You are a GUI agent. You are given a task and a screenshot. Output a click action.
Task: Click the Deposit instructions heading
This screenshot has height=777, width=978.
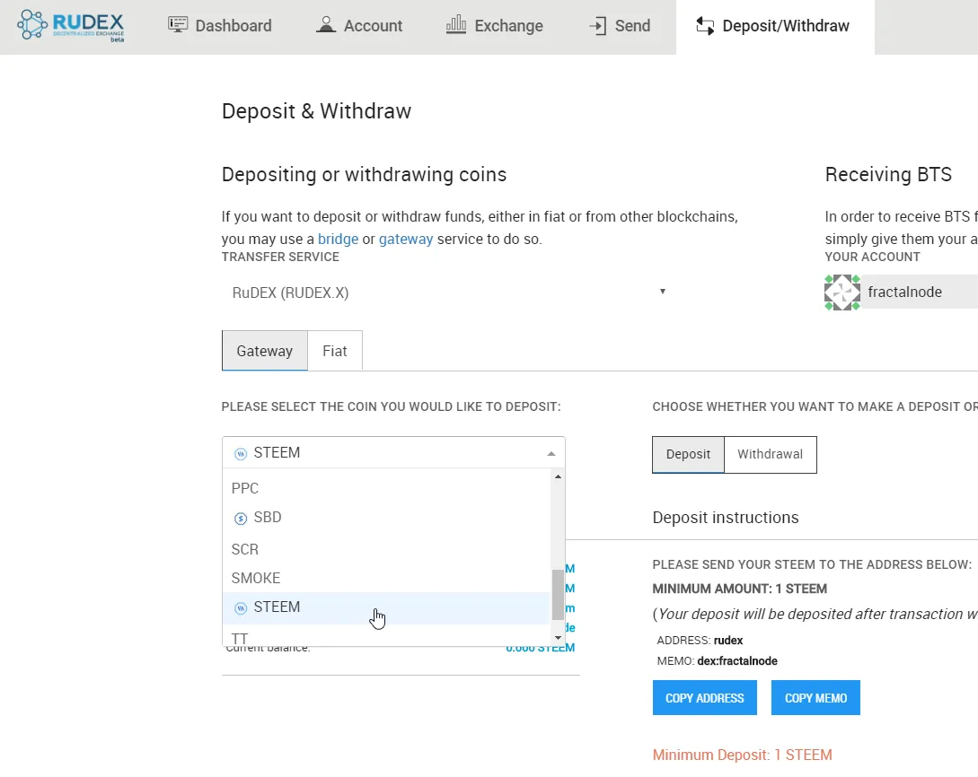pyautogui.click(x=726, y=518)
